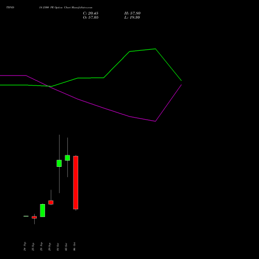
Task: Select the 29 Sep date label
Action: (50, 247)
